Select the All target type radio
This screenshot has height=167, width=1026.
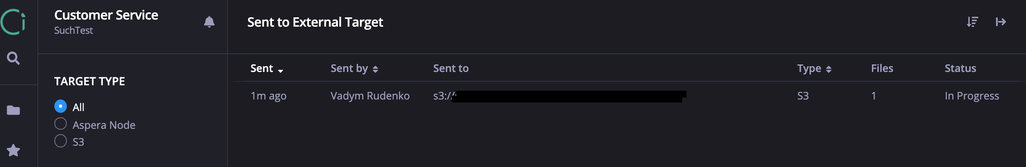61,106
